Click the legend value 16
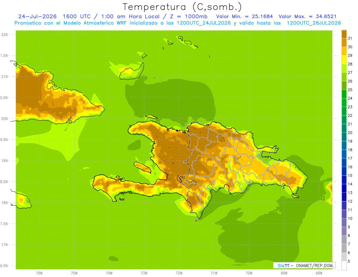The height and width of the screenshot is (277, 358). (350, 167)
